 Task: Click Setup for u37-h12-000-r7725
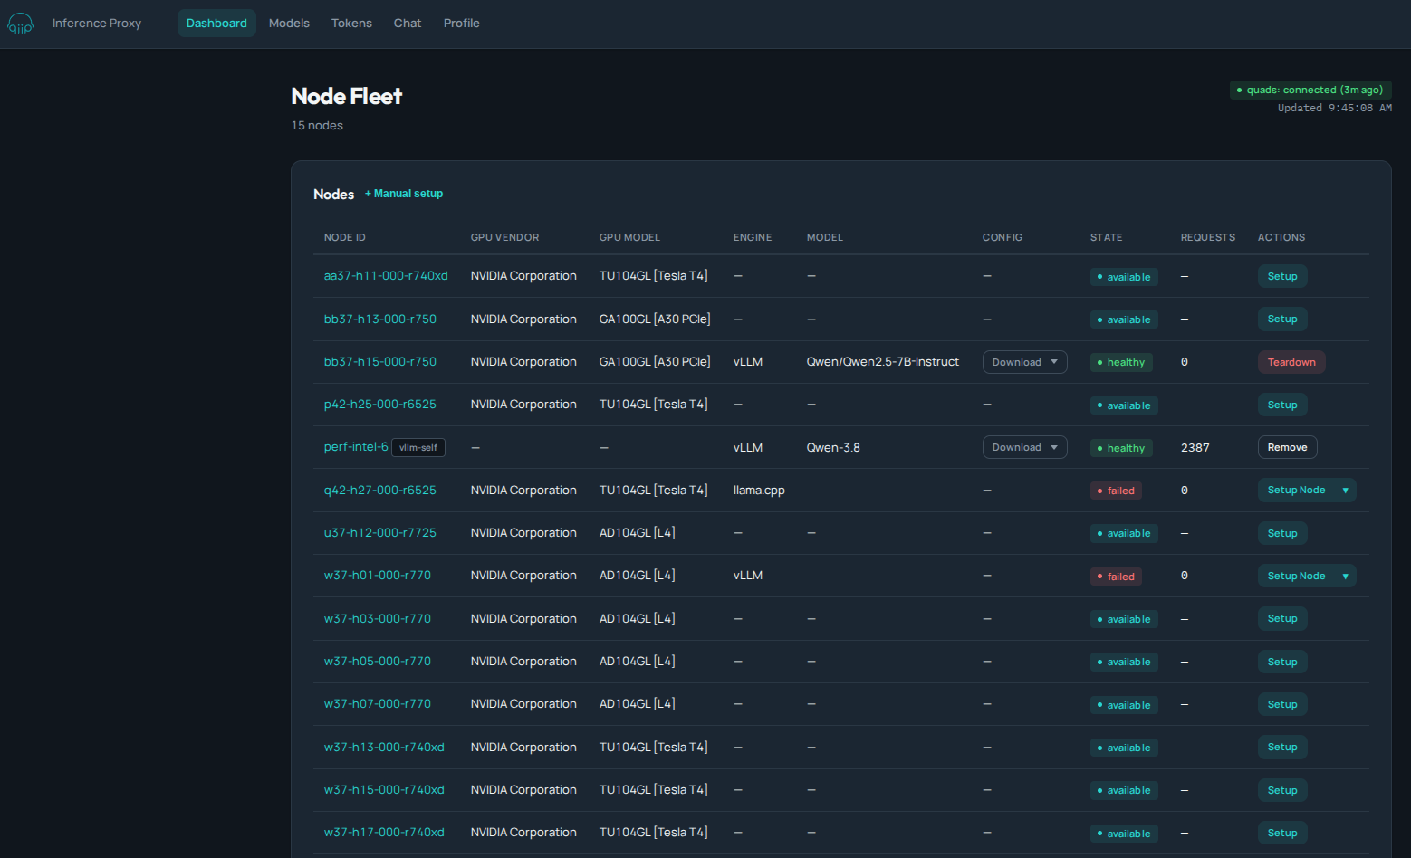[1282, 533]
